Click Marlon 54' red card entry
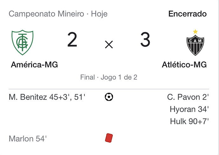Viewport: 219px width, 155px height. tap(28, 139)
